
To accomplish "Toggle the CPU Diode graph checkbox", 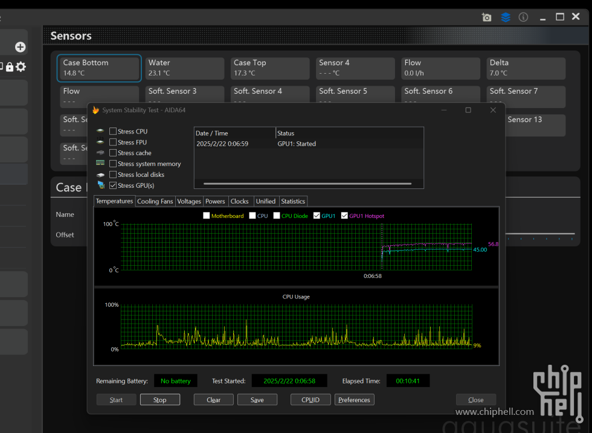I will point(277,216).
